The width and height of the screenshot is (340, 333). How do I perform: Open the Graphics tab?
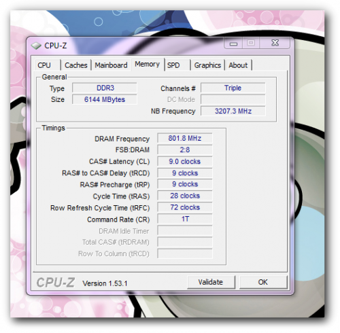pos(207,65)
